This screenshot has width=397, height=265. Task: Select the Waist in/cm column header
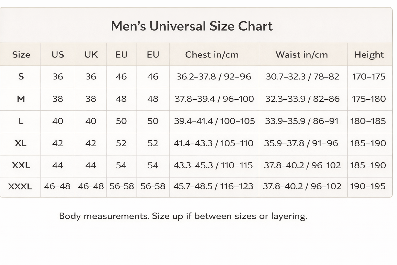click(x=302, y=55)
